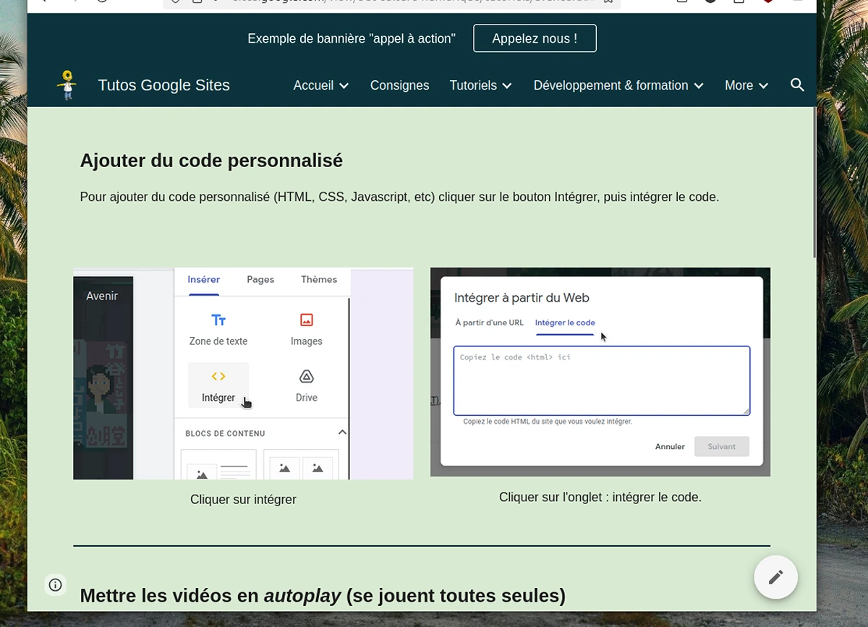Viewport: 868px width, 627px height.
Task: Click the site search magnifier icon
Action: click(797, 85)
